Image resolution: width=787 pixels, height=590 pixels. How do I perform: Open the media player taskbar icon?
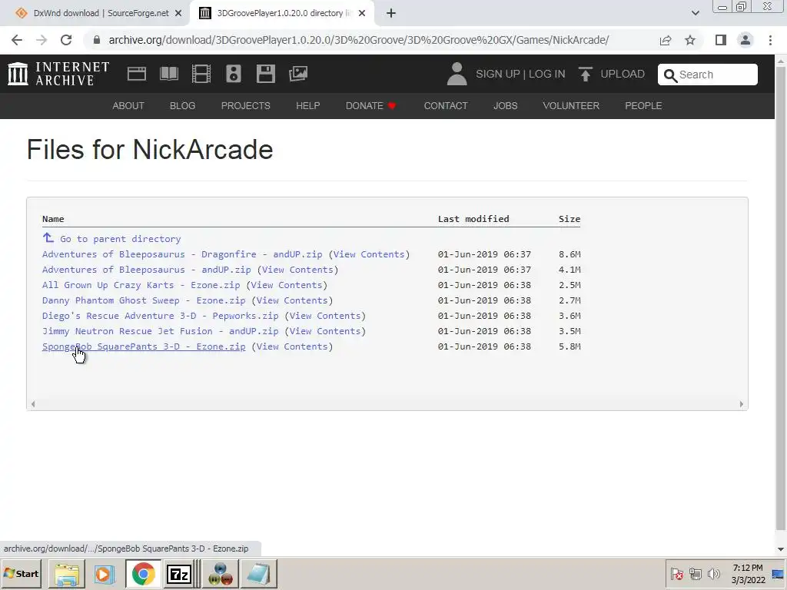(x=105, y=574)
